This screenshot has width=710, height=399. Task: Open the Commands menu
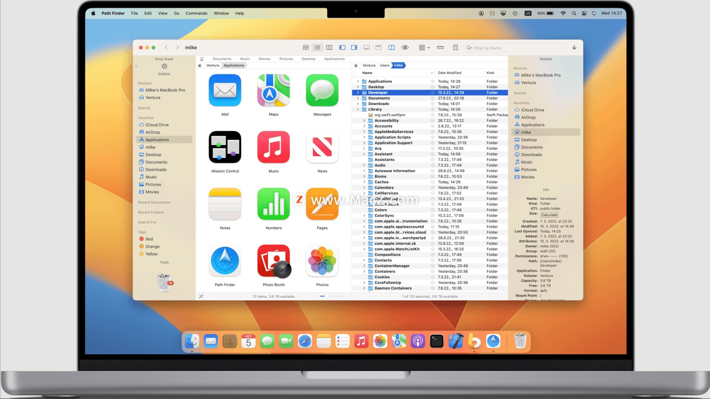[x=196, y=13]
